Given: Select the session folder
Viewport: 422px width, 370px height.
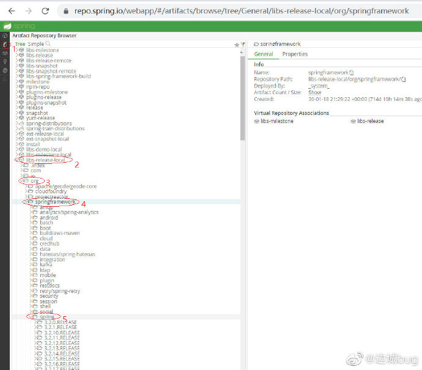Looking at the screenshot, I should coord(48,302).
